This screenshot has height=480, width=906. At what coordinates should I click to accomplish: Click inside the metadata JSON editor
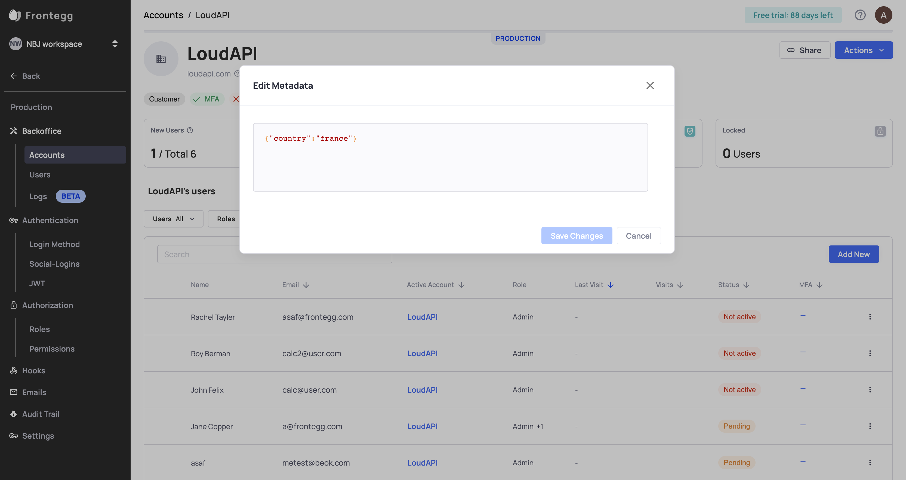tap(450, 162)
